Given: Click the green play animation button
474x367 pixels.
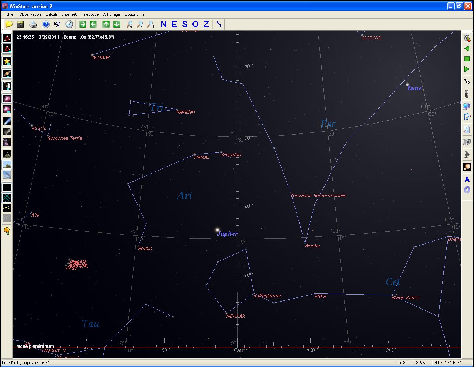Looking at the screenshot, I should pos(467,69).
